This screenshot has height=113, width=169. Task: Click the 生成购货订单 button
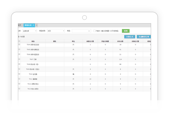click(144, 37)
